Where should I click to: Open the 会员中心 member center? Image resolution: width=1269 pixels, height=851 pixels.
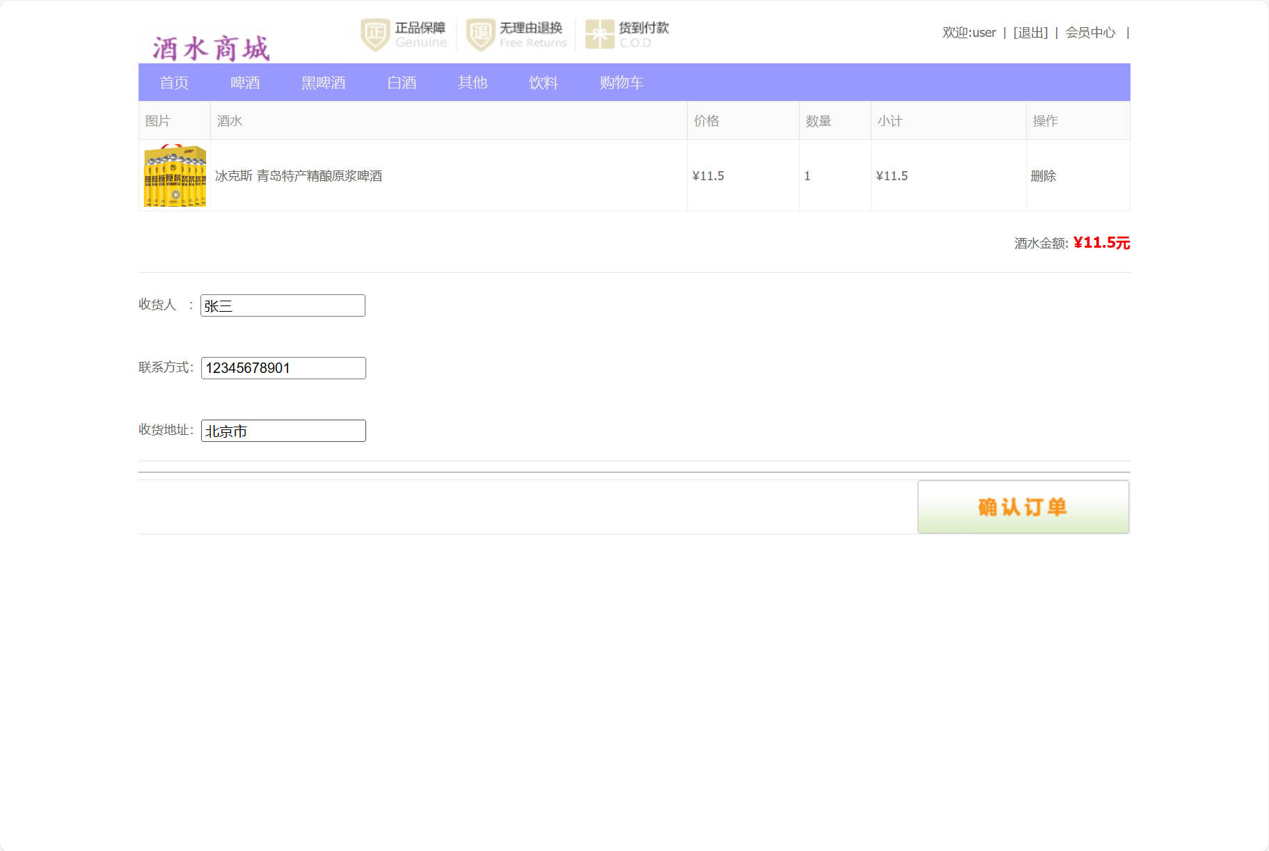point(1089,32)
